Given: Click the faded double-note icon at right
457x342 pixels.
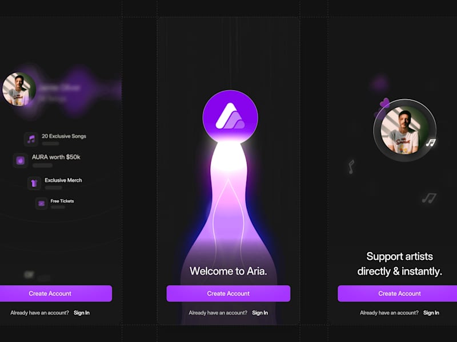Looking at the screenshot, I should coord(429,198).
